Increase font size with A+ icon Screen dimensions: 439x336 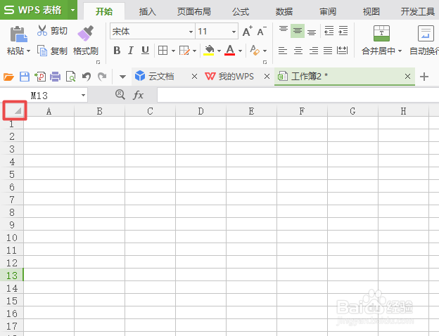point(247,31)
